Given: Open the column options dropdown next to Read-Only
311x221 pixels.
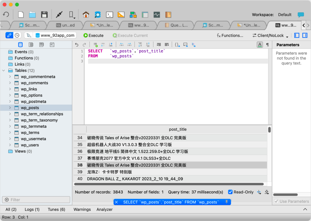Looking at the screenshot, I should point(259,192).
